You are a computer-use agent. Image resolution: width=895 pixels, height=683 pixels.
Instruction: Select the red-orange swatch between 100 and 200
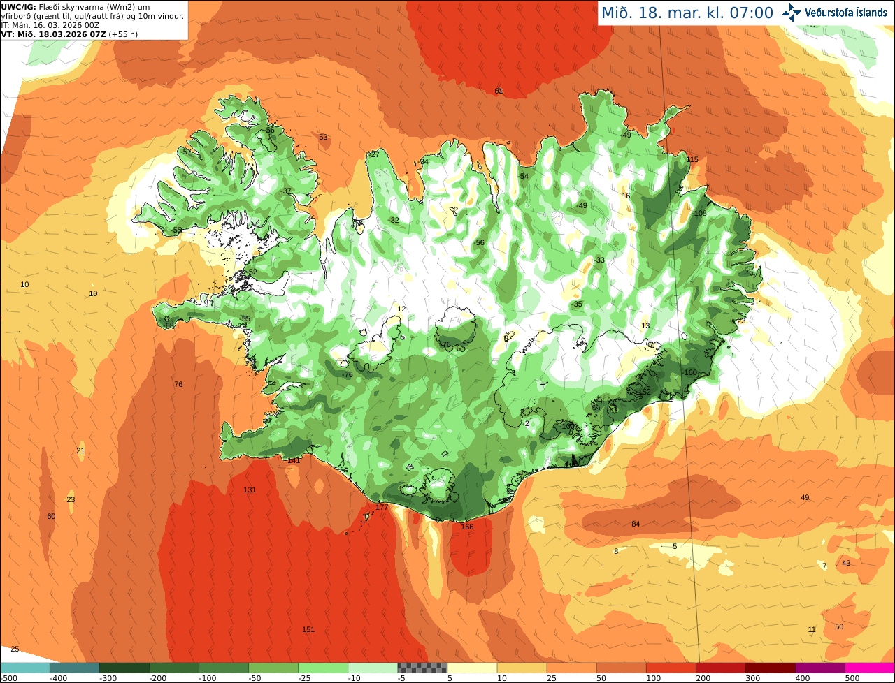coord(671,667)
